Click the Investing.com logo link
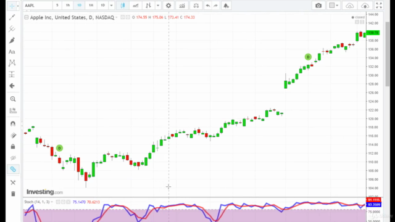Screen dimensions: 395x222 pyautogui.click(x=44, y=192)
